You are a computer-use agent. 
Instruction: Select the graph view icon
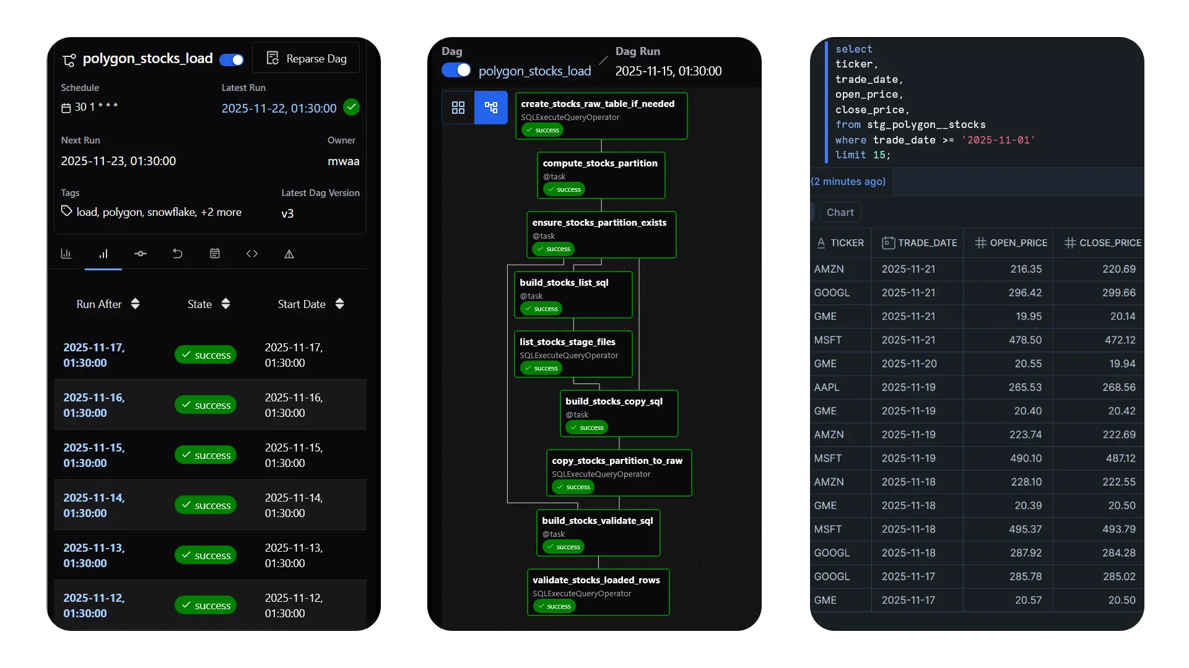pos(490,107)
